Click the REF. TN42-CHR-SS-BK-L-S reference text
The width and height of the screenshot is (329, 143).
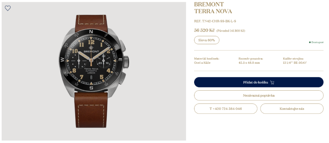(215, 21)
